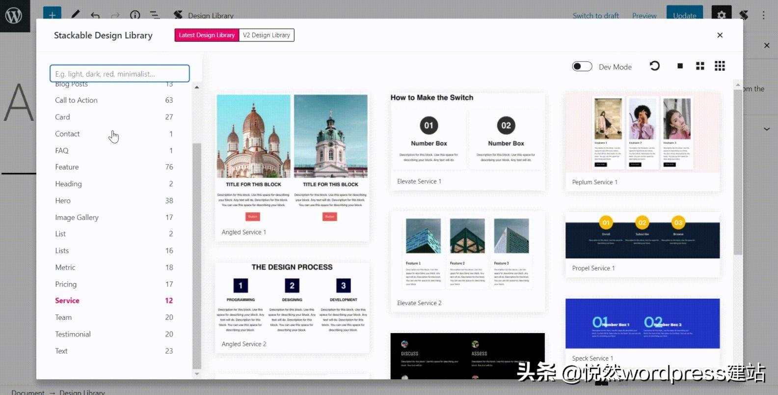
Task: Select the Lists category with 16 items
Action: [x=114, y=251]
